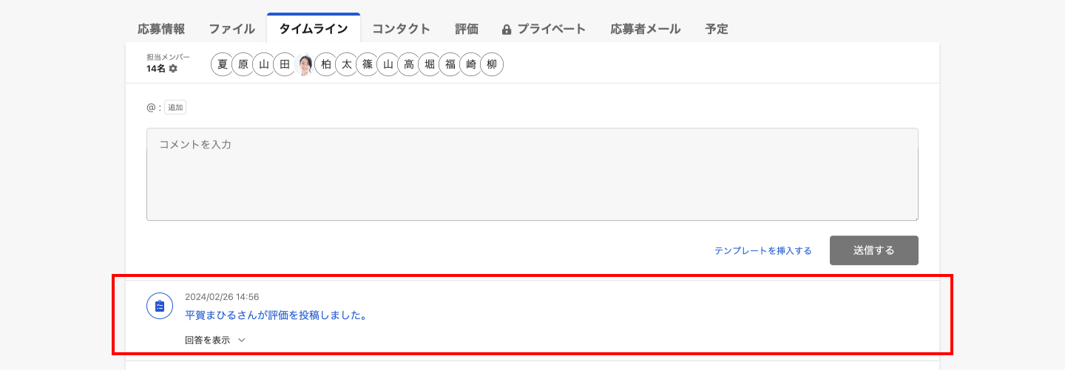Image resolution: width=1065 pixels, height=370 pixels.
Task: Click the 柳 member avatar
Action: 491,64
